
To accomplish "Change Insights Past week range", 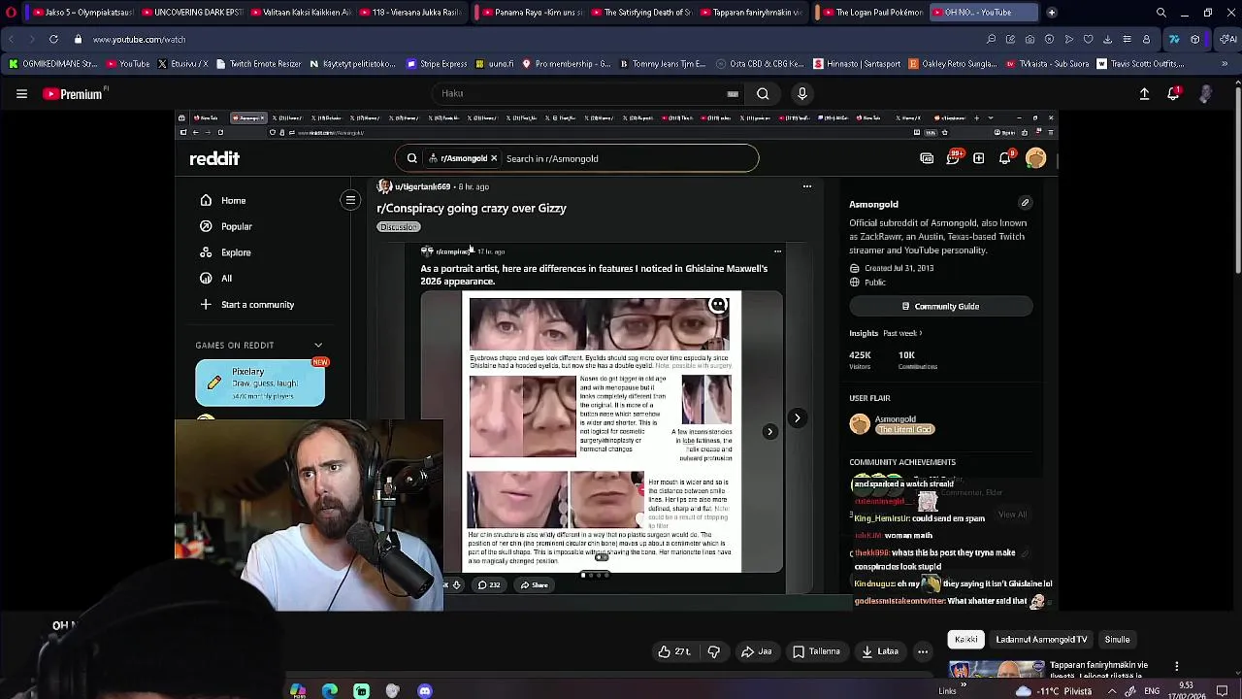I will [902, 334].
